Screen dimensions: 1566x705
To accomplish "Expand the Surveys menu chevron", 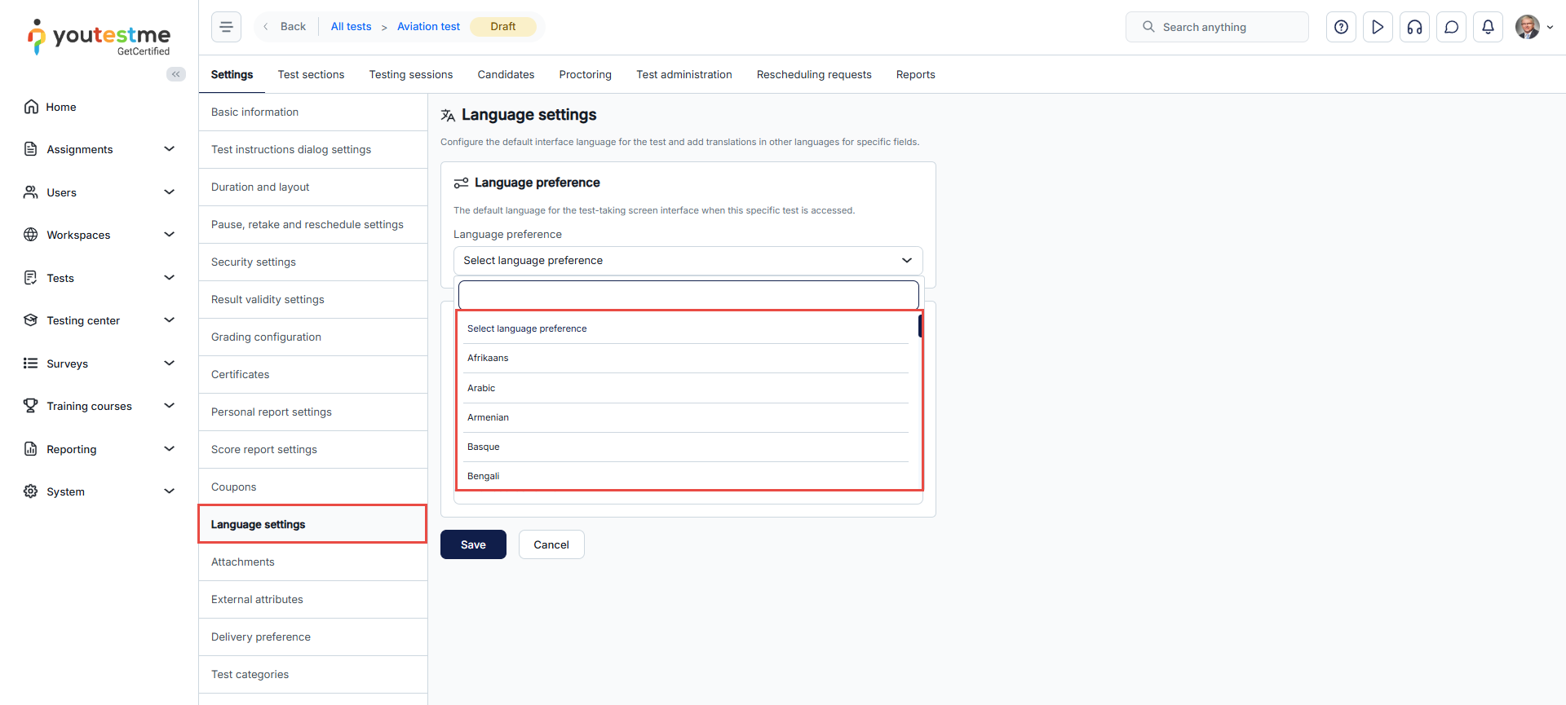I will pyautogui.click(x=170, y=364).
